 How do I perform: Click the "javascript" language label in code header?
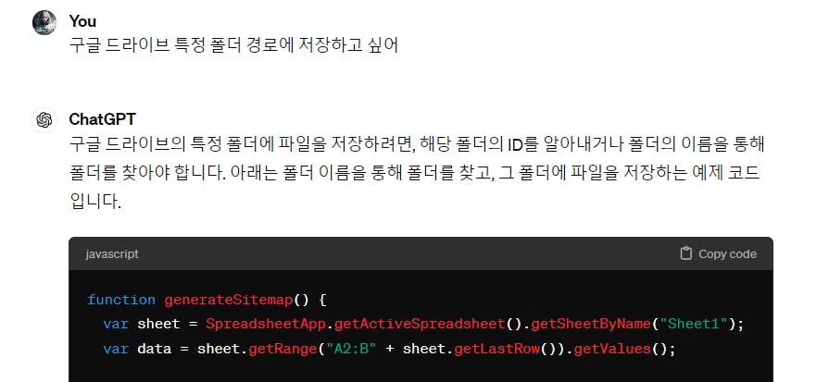tap(112, 254)
